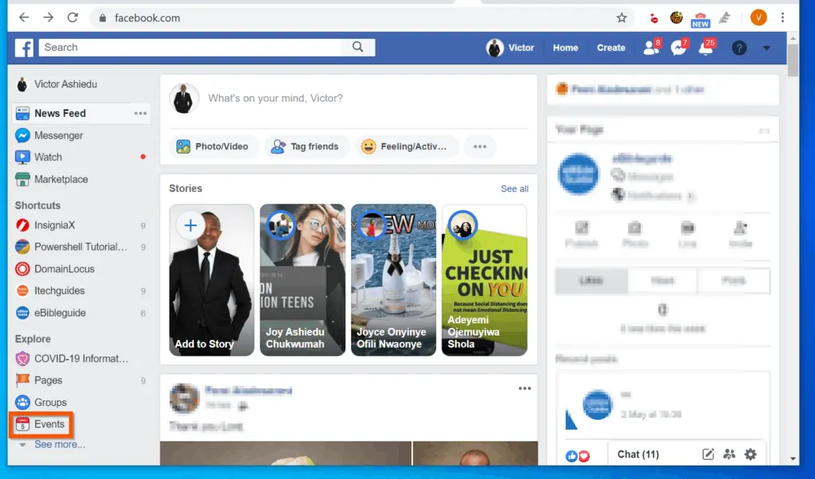Click See all stories link
This screenshot has height=479, width=815.
[515, 189]
